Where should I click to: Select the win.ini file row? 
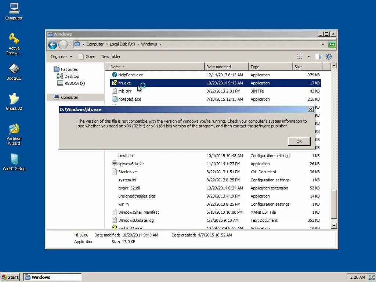coord(215,204)
